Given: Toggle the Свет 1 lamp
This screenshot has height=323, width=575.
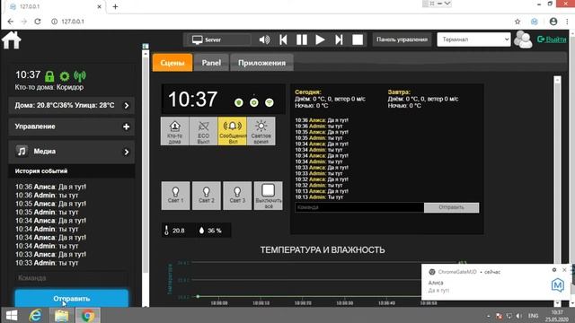Looking at the screenshot, I should (x=176, y=196).
